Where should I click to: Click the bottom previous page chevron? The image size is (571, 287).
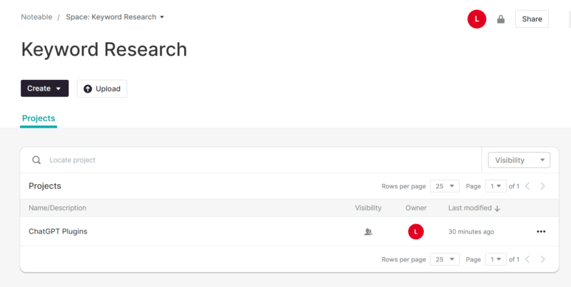(528, 259)
